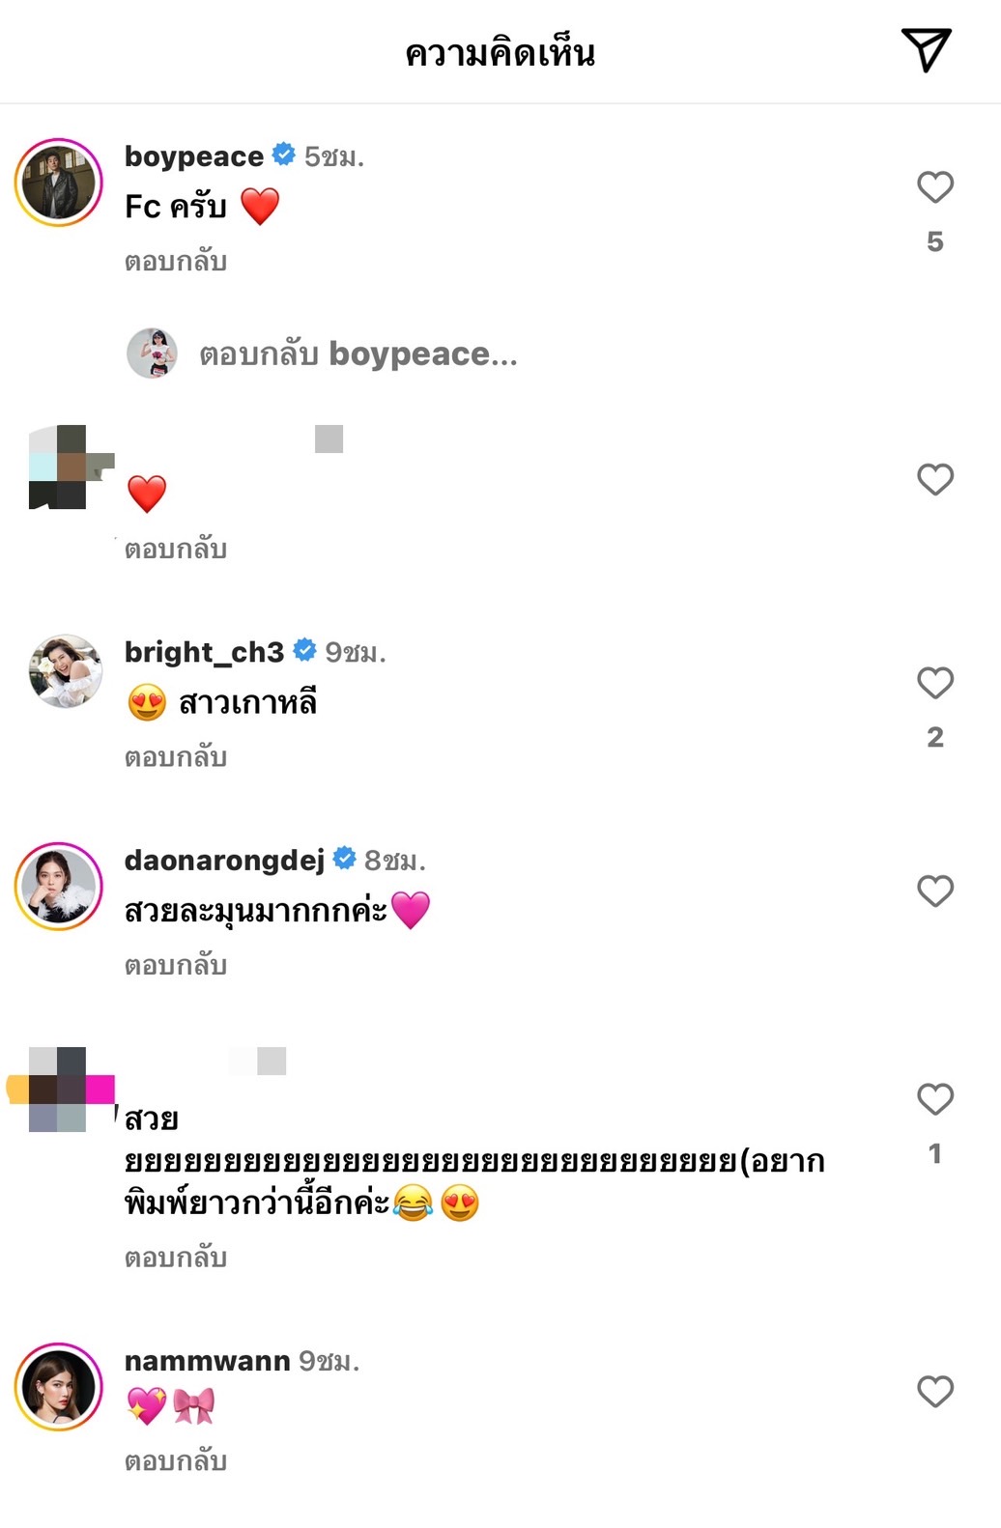Reply to nammwann's comment
Screen dimensions: 1001x1528
[176, 1461]
